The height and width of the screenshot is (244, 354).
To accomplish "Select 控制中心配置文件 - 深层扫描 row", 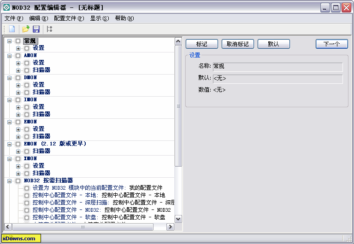I will [103, 203].
